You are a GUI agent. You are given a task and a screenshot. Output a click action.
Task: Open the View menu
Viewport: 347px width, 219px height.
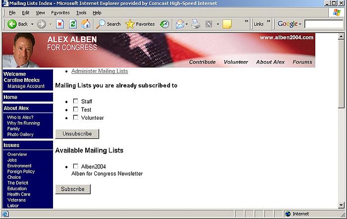pos(40,12)
